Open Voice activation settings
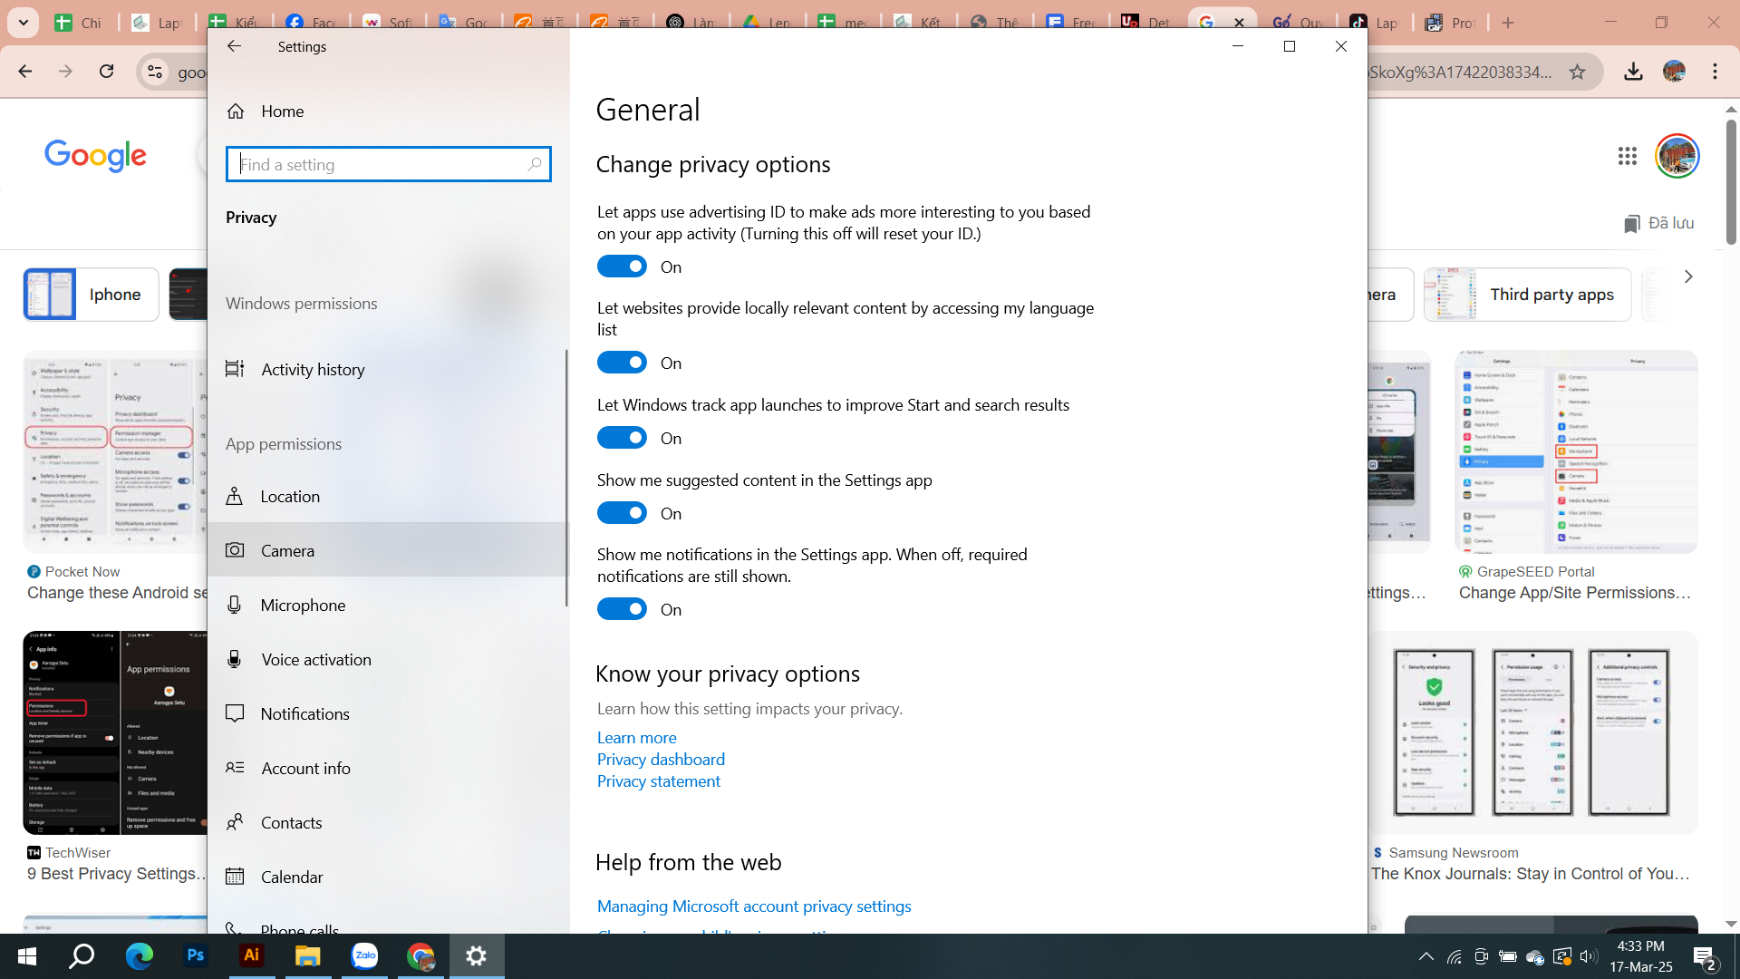Viewport: 1740px width, 979px height. [315, 660]
